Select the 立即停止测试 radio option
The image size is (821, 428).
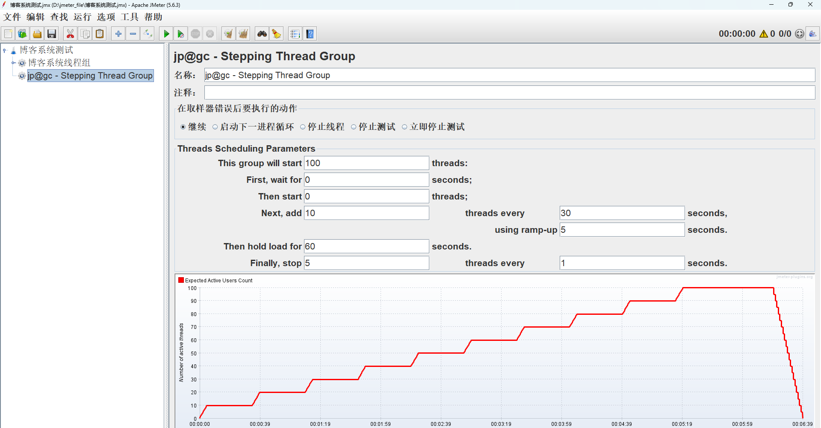pos(405,127)
